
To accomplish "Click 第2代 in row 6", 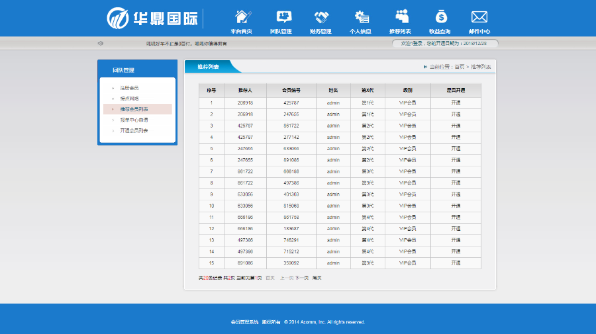I will coord(368,160).
